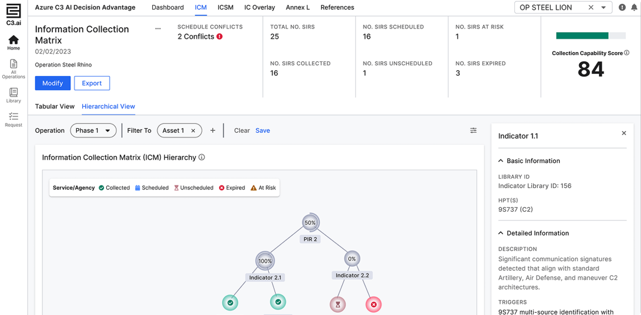This screenshot has height=315, width=641.
Task: Select the ICM tab
Action: 201,8
